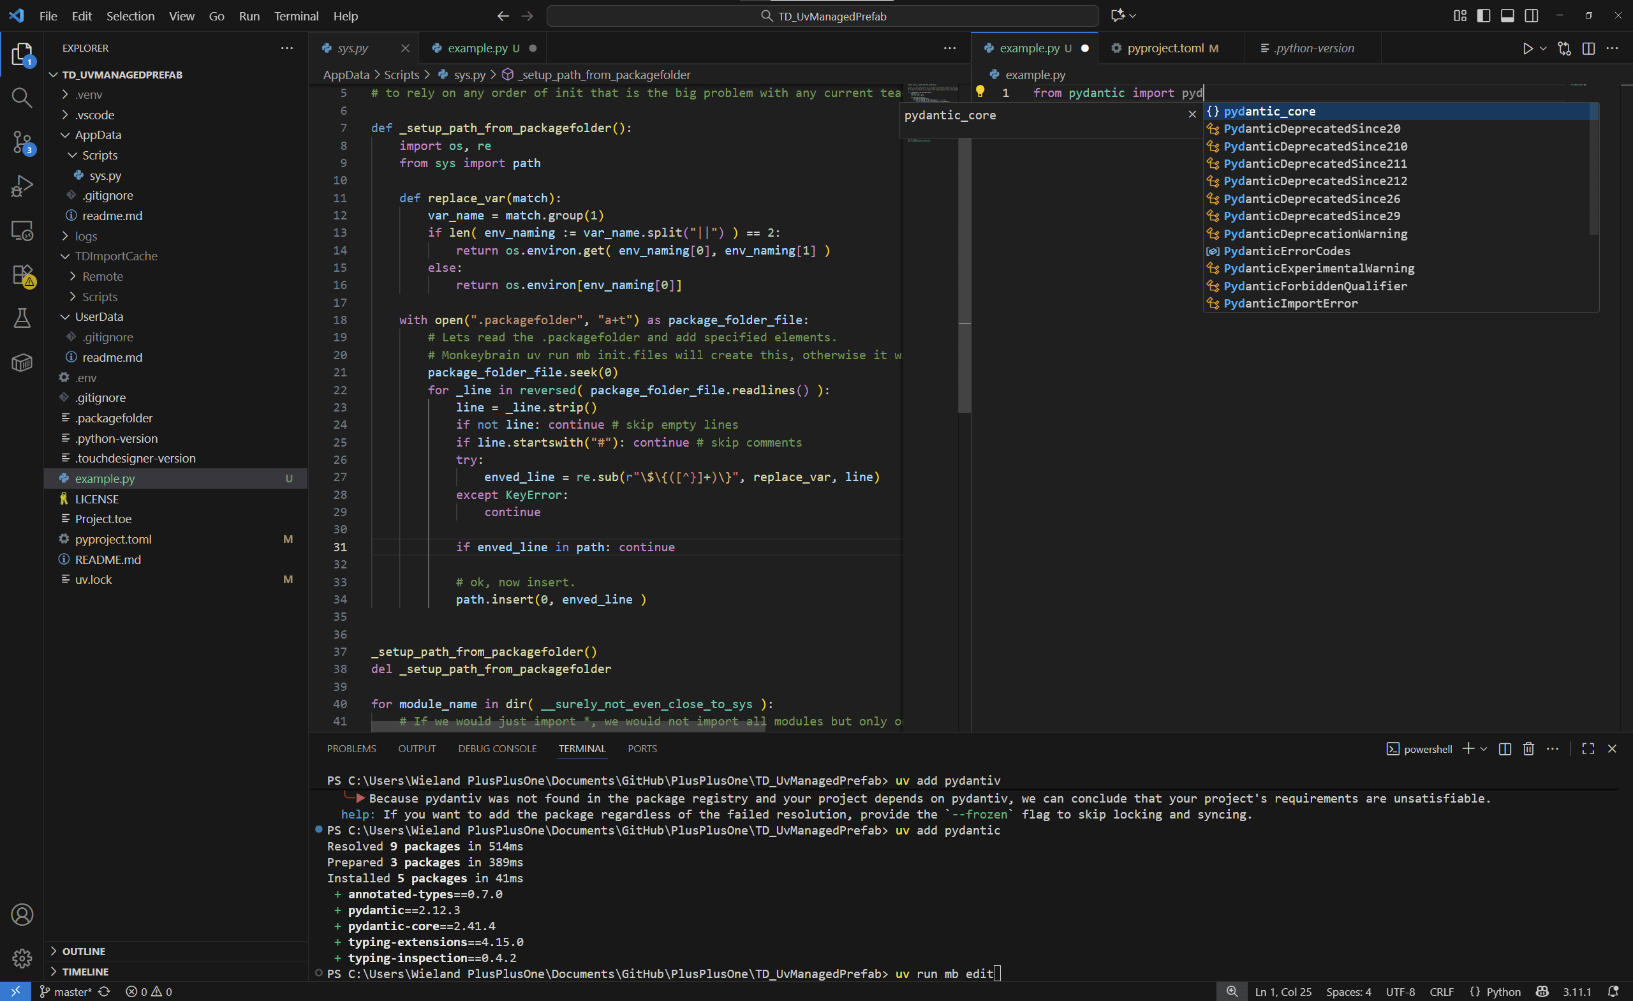Collapse the UserData folder

(99, 317)
